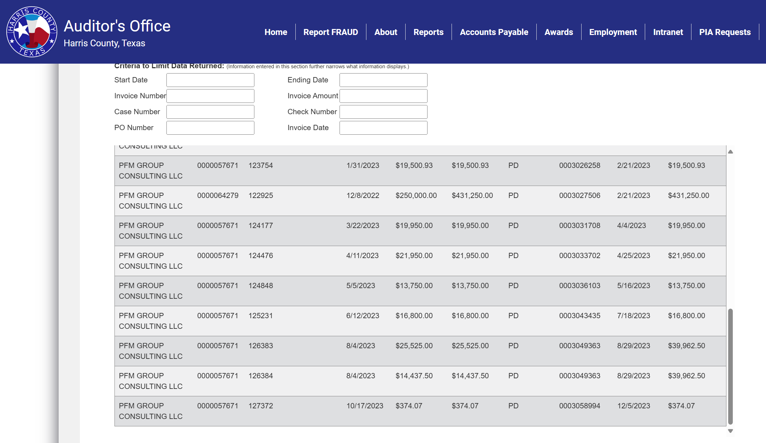Click invoice date 6/12/2023
The width and height of the screenshot is (766, 443).
(363, 316)
